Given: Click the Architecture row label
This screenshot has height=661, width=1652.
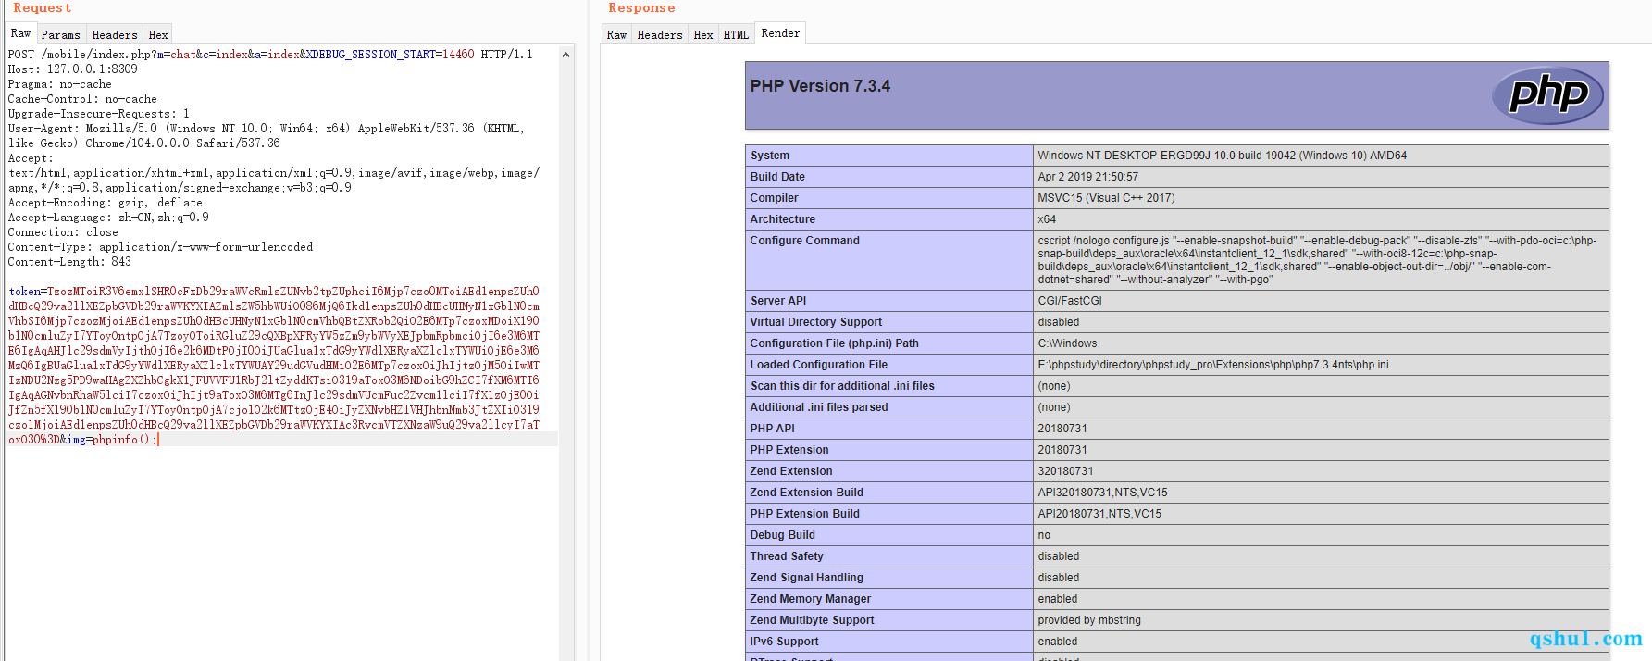Looking at the screenshot, I should 783,219.
